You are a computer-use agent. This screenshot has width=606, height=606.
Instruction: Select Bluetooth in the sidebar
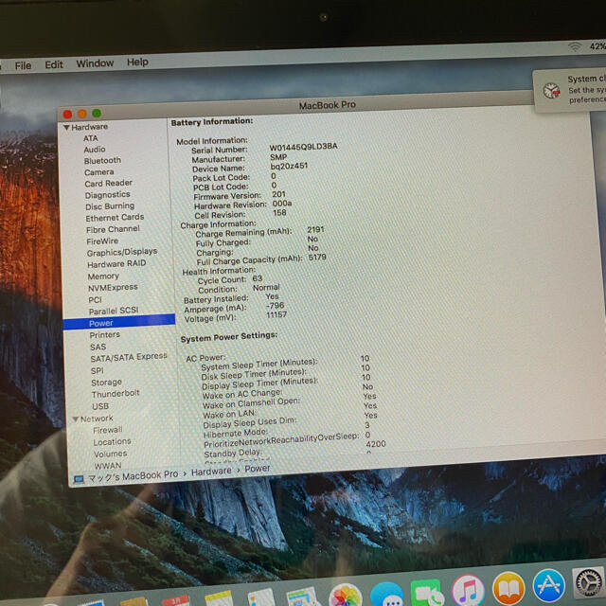pos(102,160)
